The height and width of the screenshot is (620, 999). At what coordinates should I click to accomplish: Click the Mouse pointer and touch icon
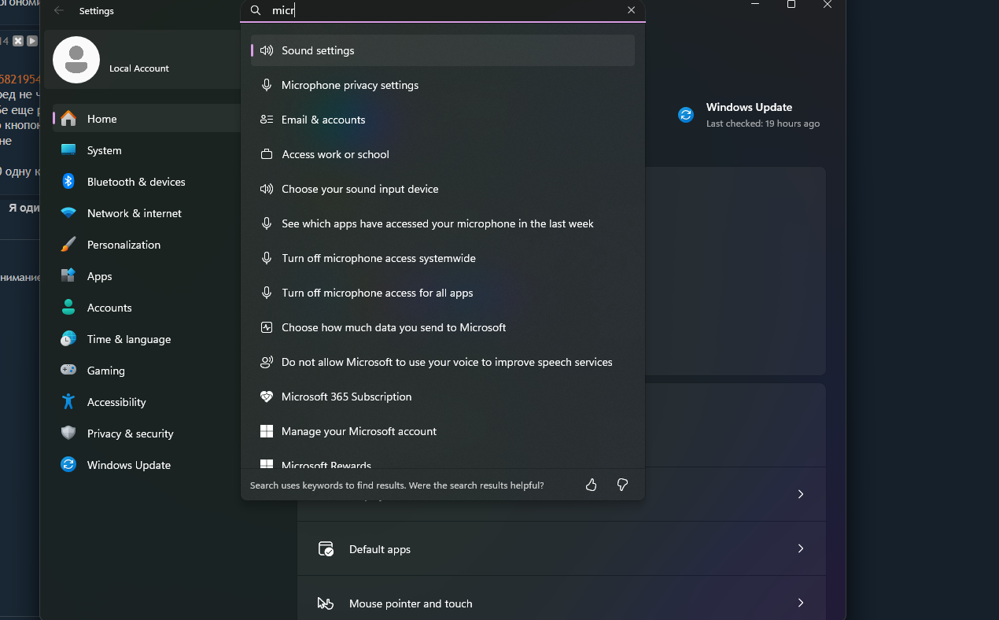326,603
